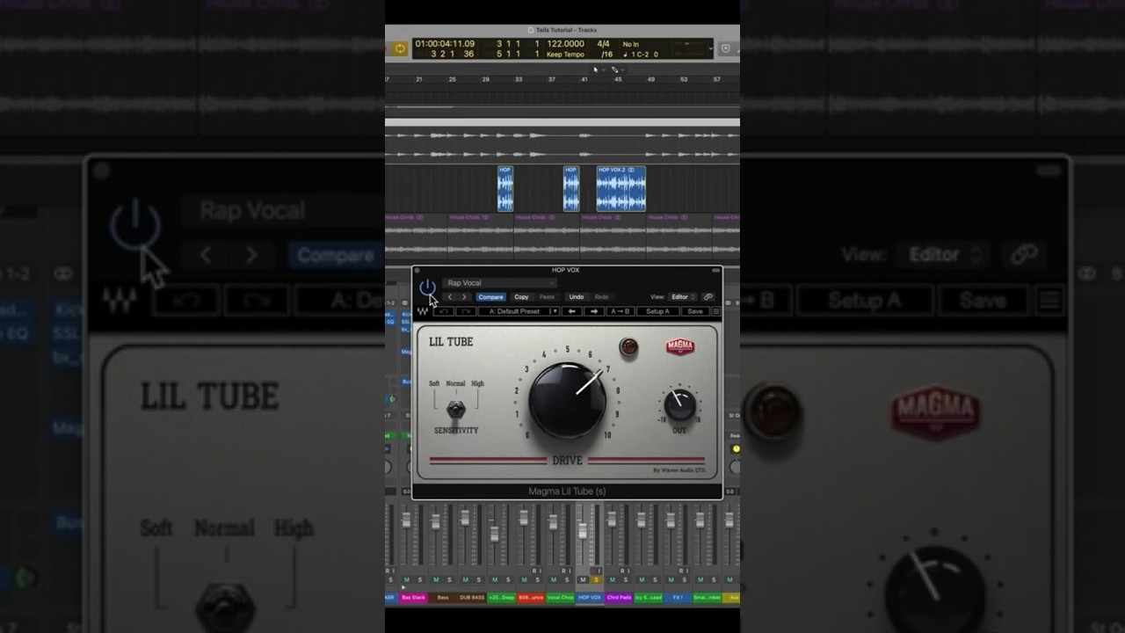Enable input monitoring on HOP VOX channel
Screen dimensions: 1125x633
[x=599, y=571]
